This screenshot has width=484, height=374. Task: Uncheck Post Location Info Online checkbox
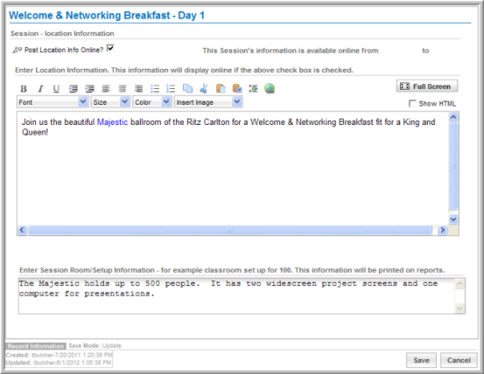point(110,49)
